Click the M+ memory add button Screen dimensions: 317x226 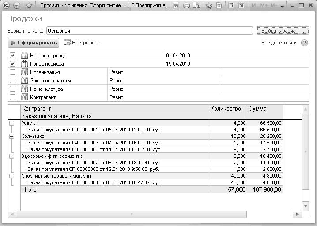click(x=264, y=5)
